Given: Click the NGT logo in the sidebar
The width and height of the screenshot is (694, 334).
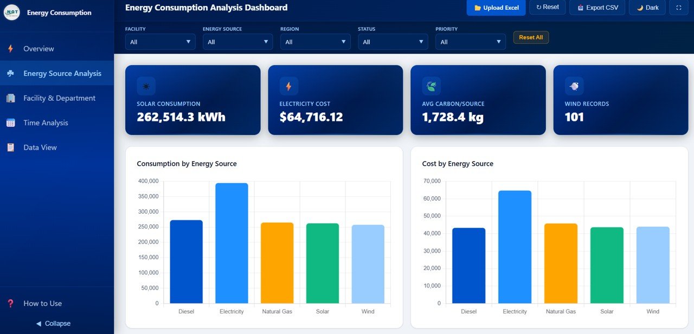Looking at the screenshot, I should click(x=11, y=12).
